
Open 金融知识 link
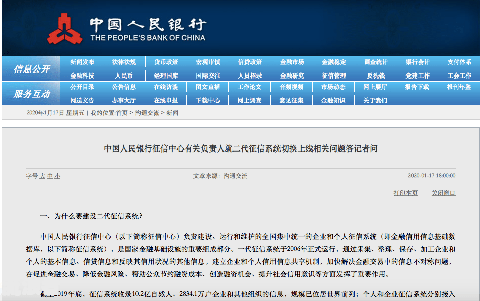pos(333,100)
